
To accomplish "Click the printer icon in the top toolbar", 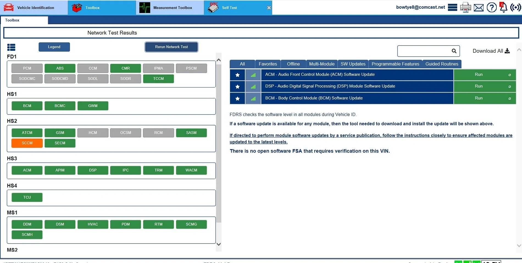I will [465, 7].
